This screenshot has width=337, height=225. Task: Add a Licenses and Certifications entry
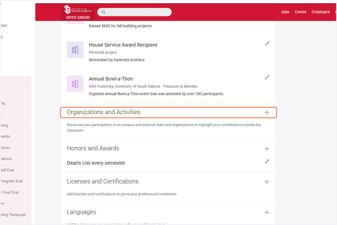tap(267, 182)
